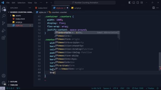Change file encoding UTF-8
This screenshot has height=90, width=161.
click(115, 88)
